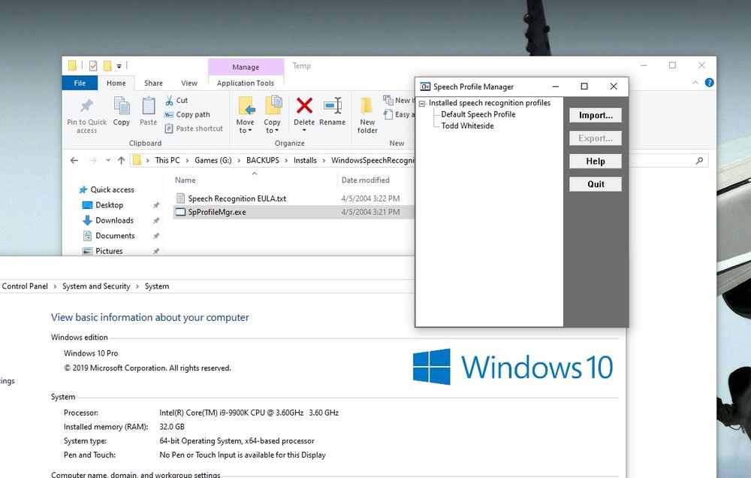The height and width of the screenshot is (478, 751).
Task: Click the Properties checkmark icon in title bar
Action: tap(93, 65)
